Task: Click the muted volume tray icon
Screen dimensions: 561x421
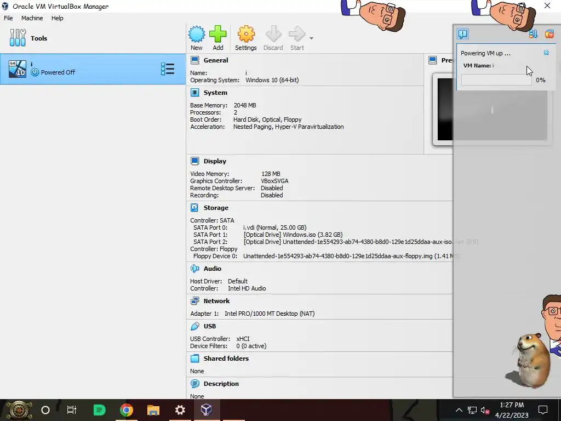Action: tap(485, 410)
